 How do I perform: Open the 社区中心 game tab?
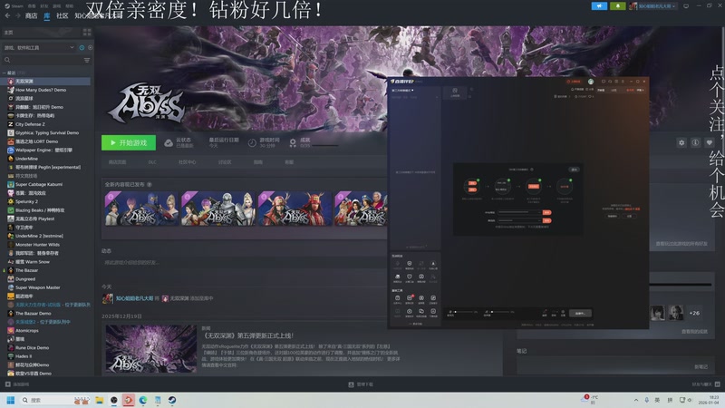[x=188, y=162]
